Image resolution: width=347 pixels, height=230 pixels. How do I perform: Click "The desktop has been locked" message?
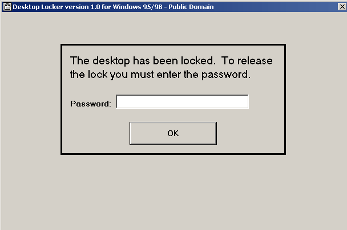click(143, 61)
